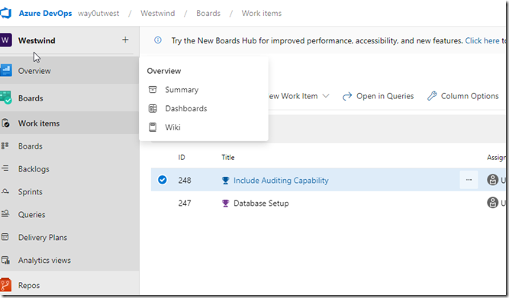Click ID 247 cell
509x298 pixels.
[x=185, y=203]
